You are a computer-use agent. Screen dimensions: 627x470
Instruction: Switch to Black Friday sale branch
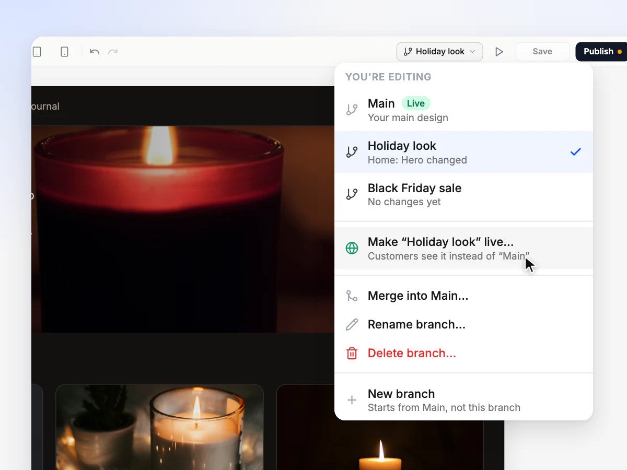click(x=463, y=194)
